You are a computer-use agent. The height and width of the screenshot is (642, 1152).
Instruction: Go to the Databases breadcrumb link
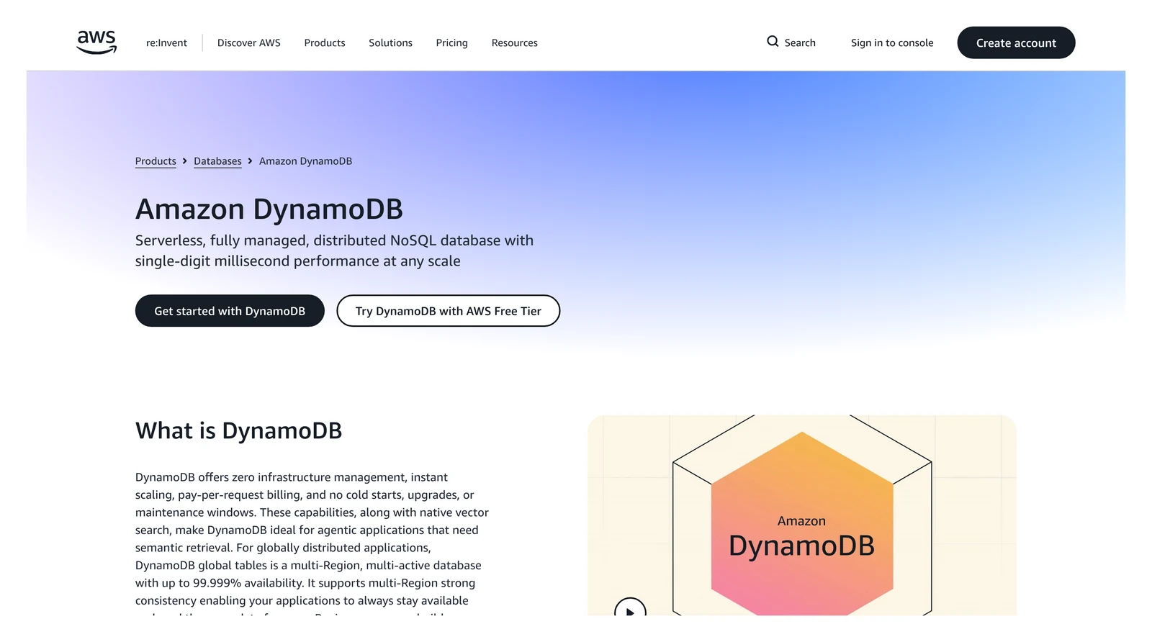click(x=217, y=161)
